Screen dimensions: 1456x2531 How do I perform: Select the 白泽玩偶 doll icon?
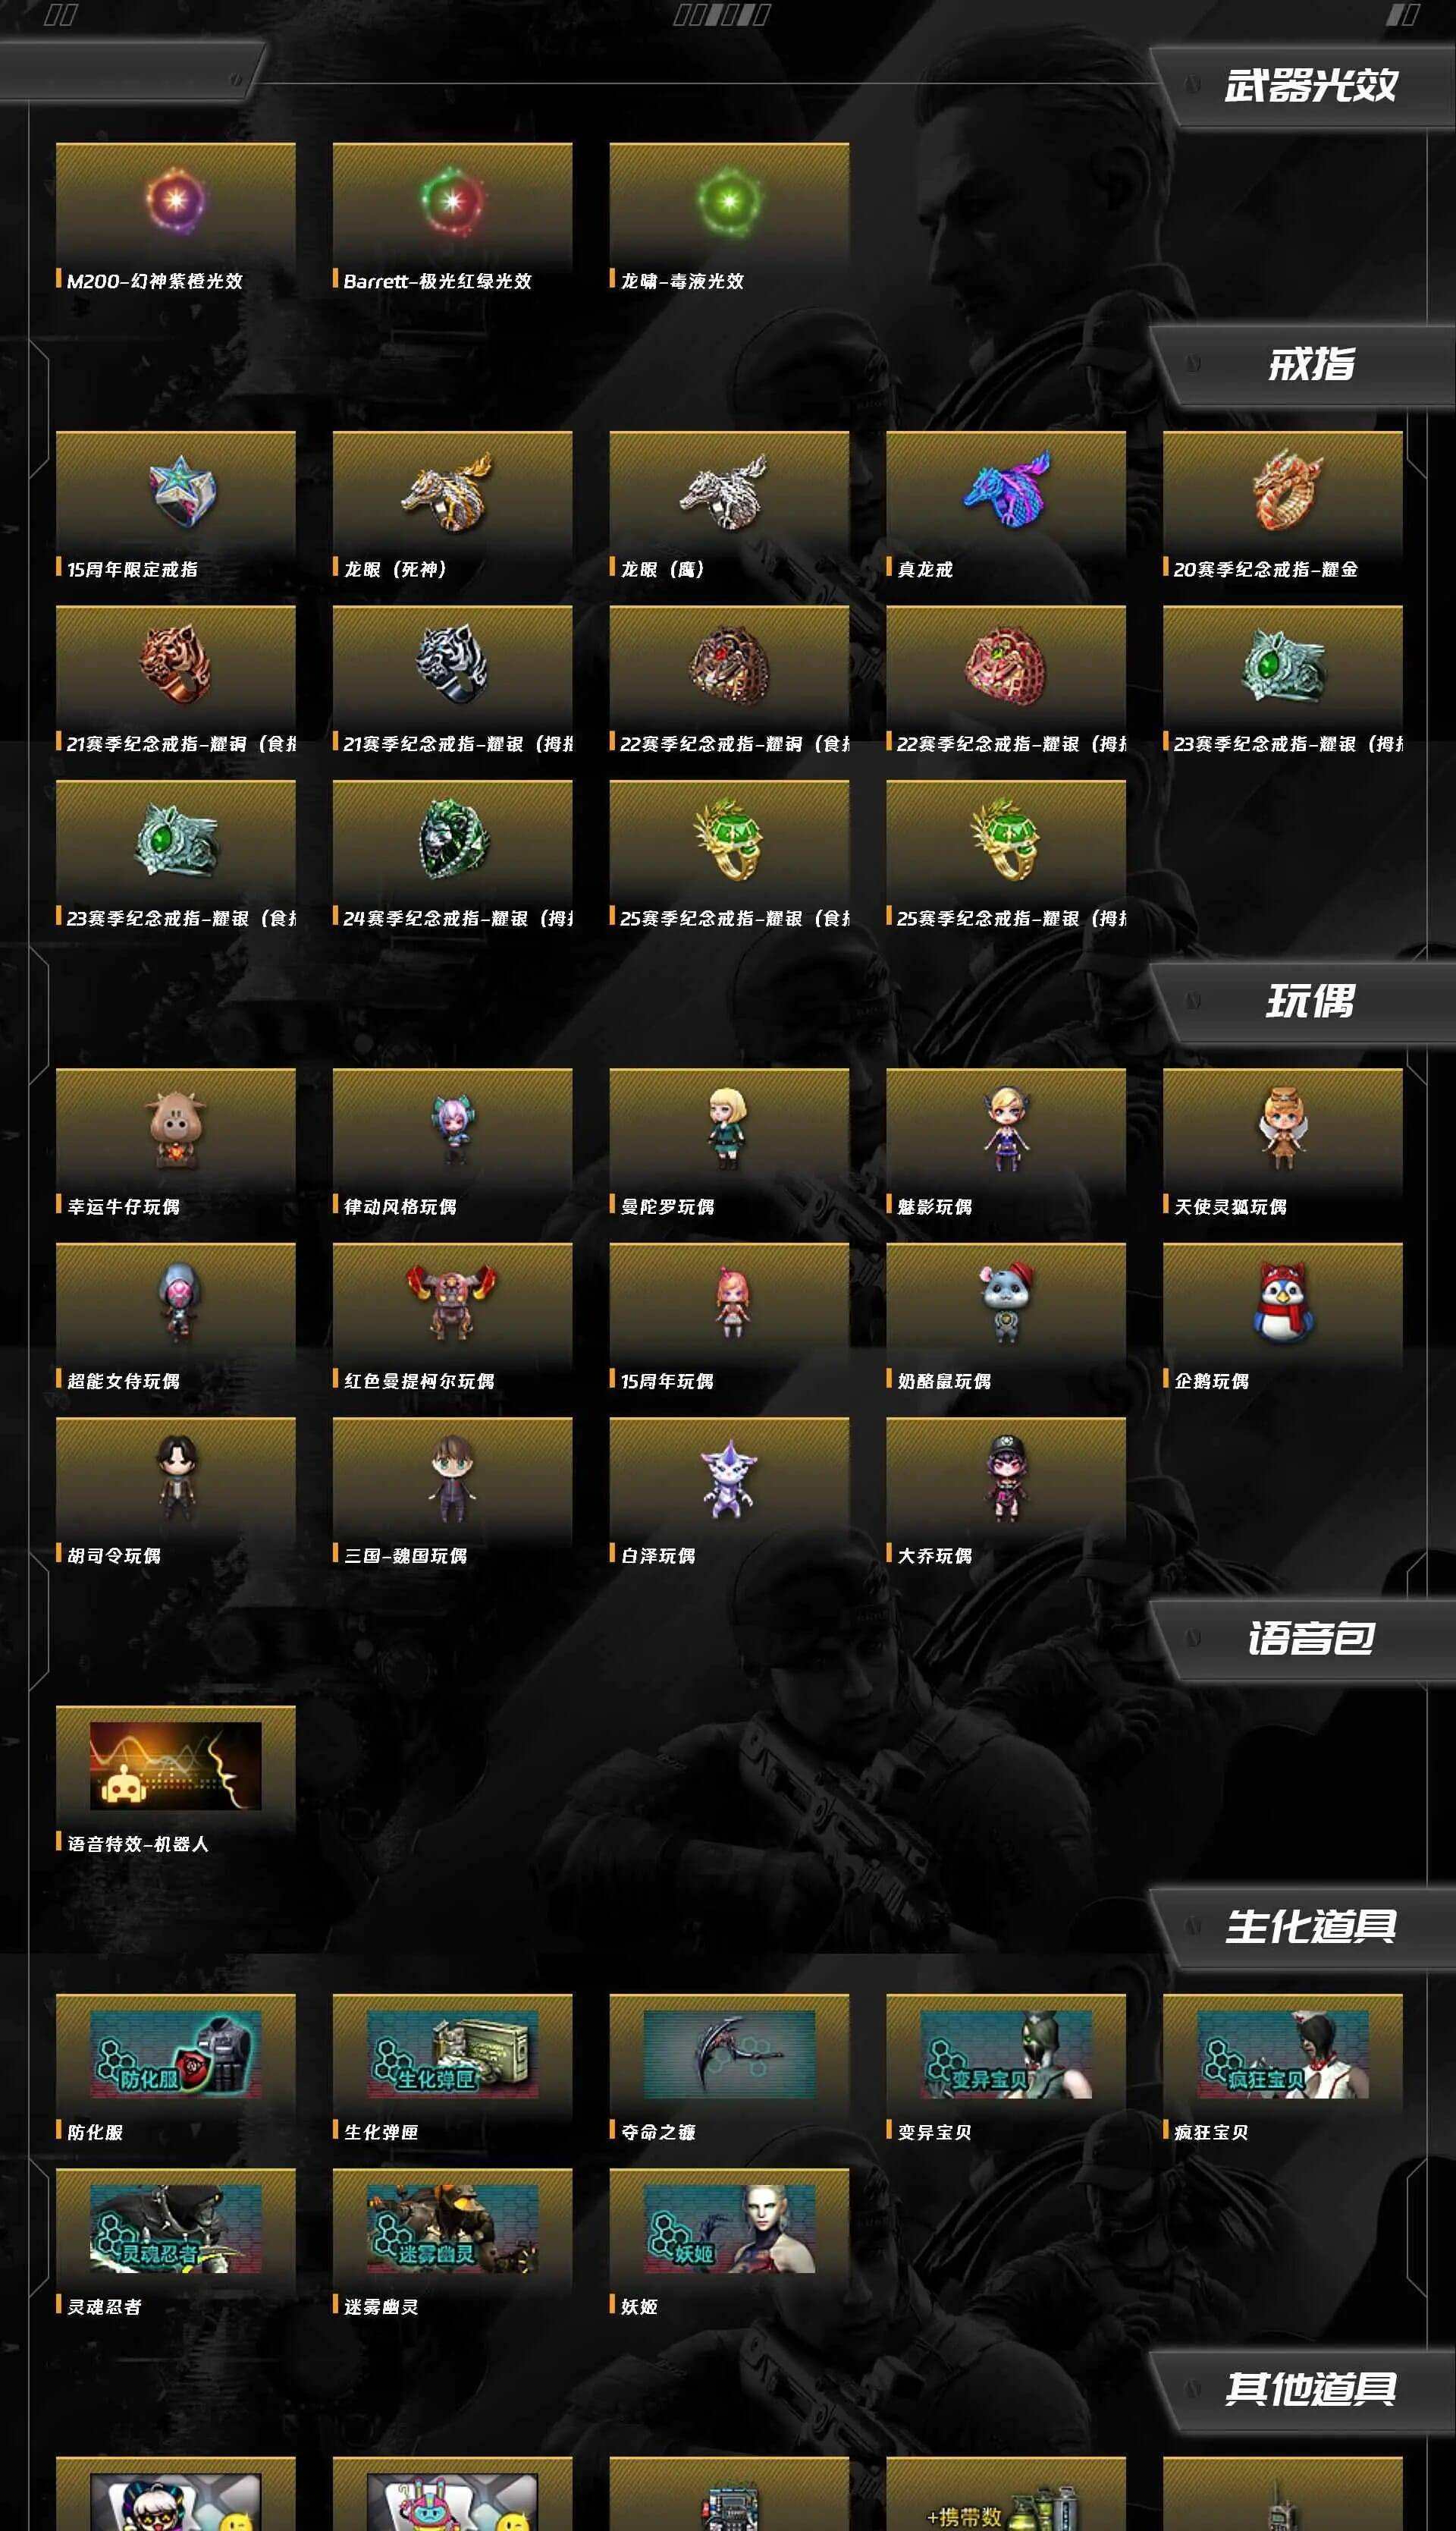coord(729,1479)
